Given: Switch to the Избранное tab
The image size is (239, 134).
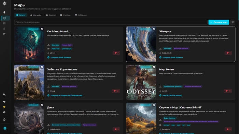Looking at the screenshot, I should [81, 15].
